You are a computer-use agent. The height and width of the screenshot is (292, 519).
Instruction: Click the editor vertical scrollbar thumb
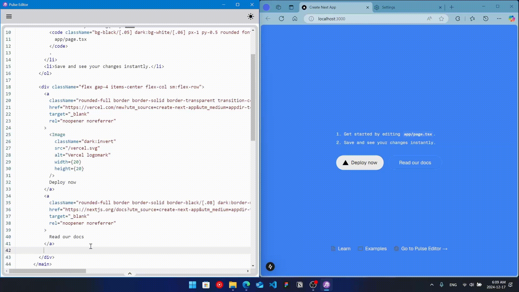(x=253, y=97)
